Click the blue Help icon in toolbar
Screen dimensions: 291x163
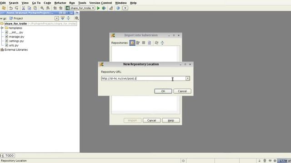point(118,8)
